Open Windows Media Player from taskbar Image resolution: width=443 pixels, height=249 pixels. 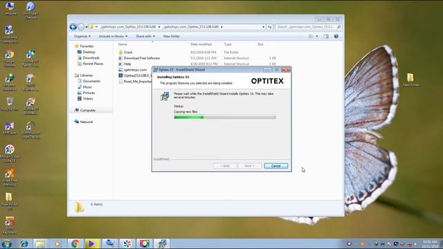[57, 243]
